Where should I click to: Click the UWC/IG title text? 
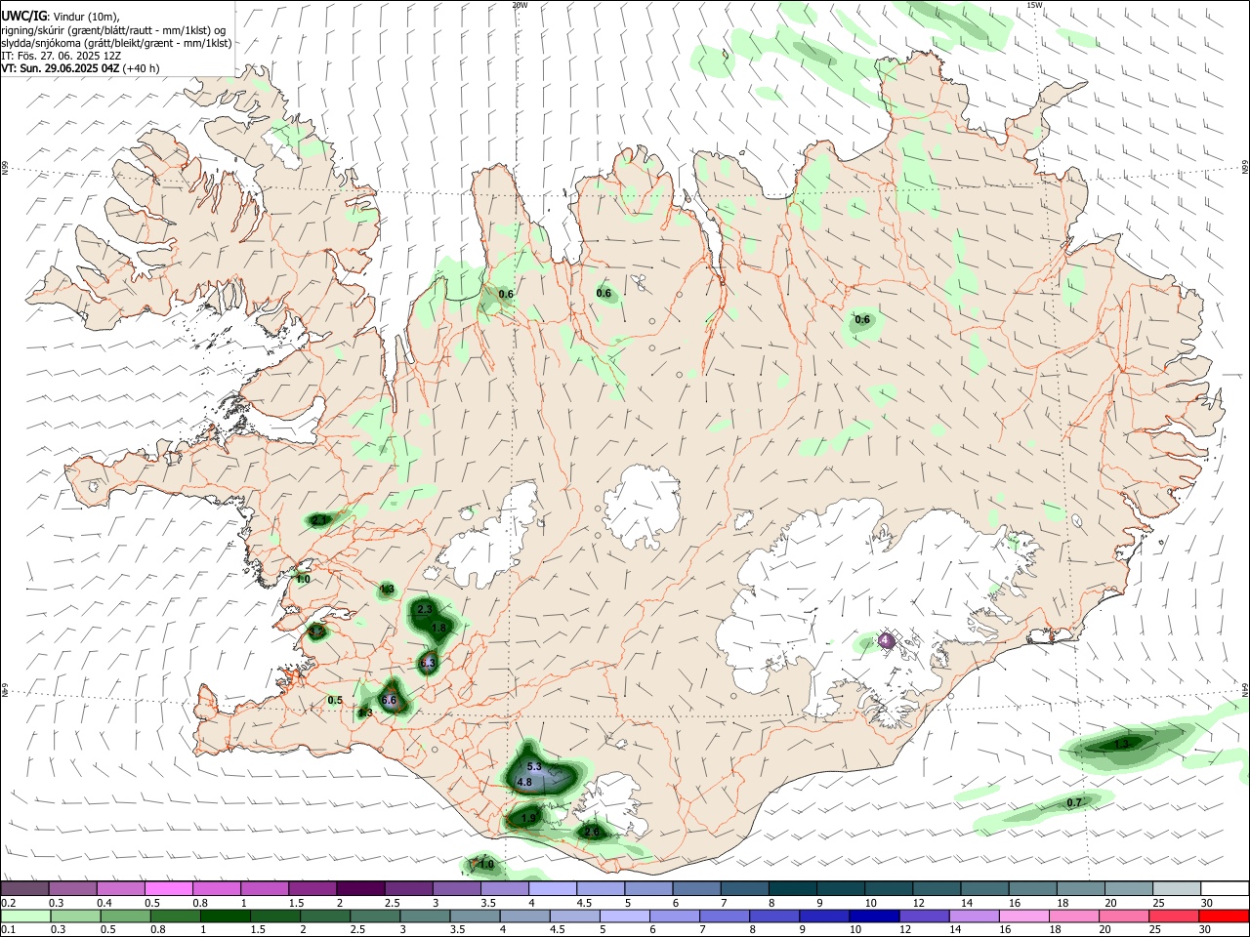point(22,16)
